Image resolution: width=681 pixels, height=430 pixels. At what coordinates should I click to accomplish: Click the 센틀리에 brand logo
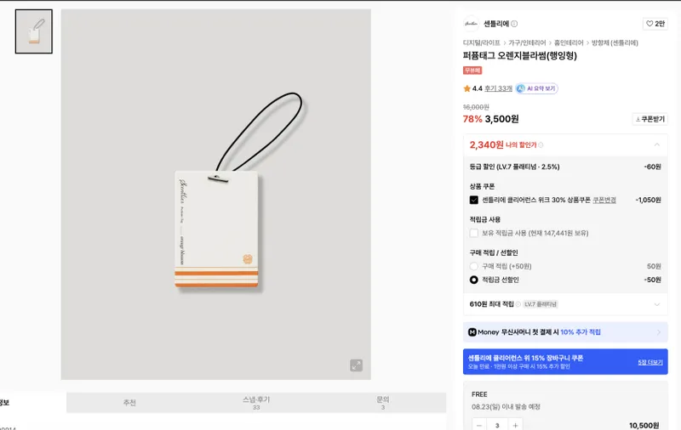[472, 24]
